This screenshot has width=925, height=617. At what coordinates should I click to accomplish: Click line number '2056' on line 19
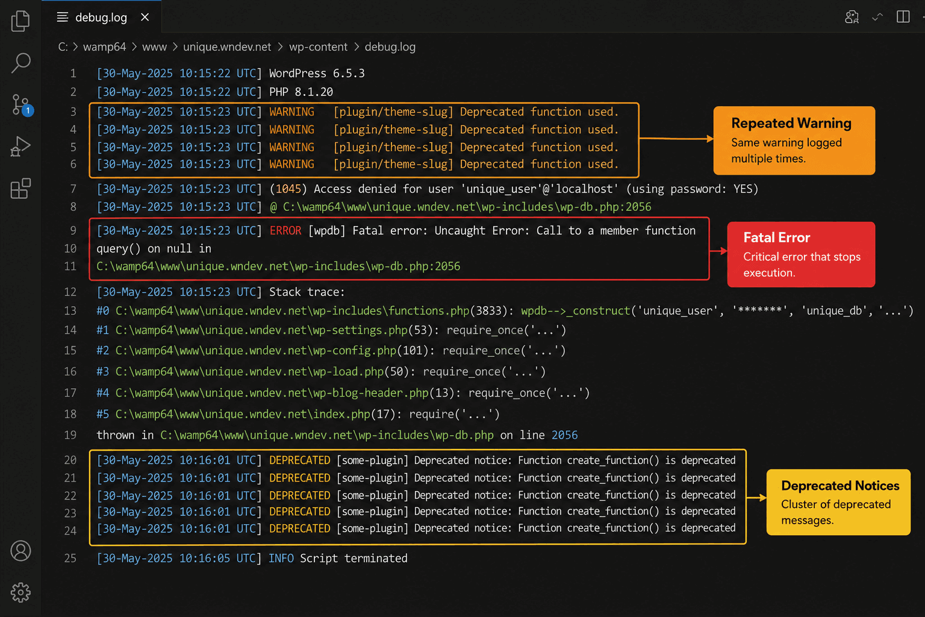(564, 434)
